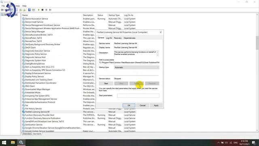The image size is (259, 146).
Task: Click the Properties pane toolbar icon
Action: coord(33,10)
